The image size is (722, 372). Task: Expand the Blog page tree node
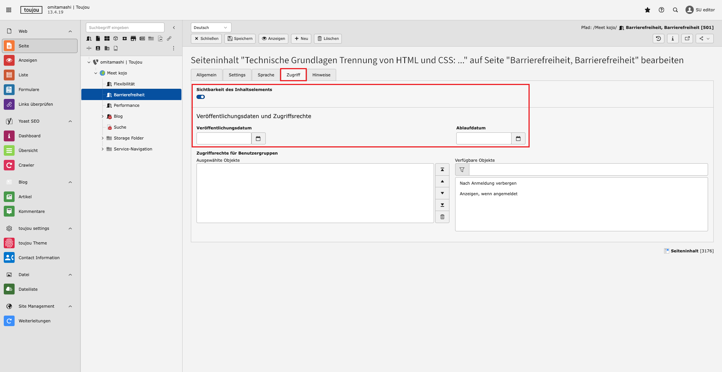click(102, 117)
